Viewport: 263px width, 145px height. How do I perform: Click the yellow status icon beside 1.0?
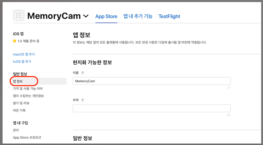coord(14,41)
